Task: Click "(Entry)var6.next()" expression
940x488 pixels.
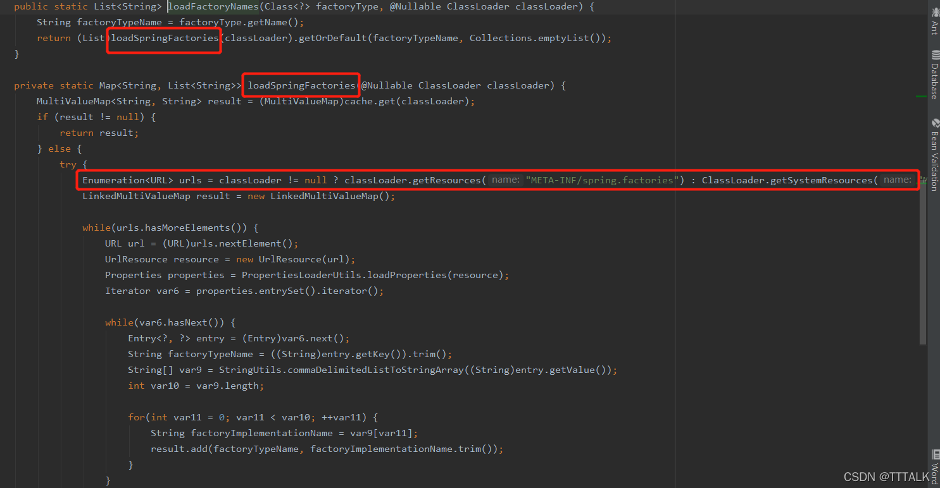Action: pos(293,338)
